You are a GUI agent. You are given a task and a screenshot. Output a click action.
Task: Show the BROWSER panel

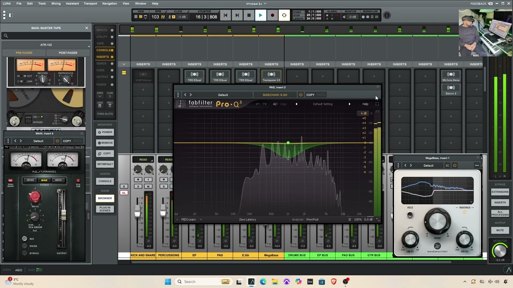tap(105, 198)
